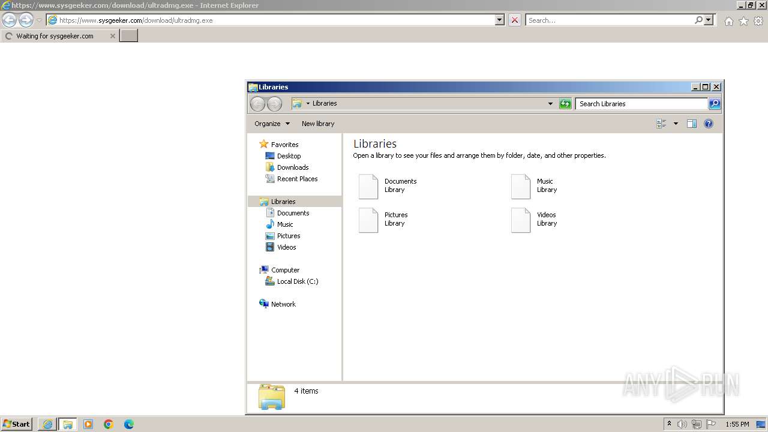Screen dimensions: 768x432
Task: Open the Explorer Help question mark icon
Action: (708, 124)
